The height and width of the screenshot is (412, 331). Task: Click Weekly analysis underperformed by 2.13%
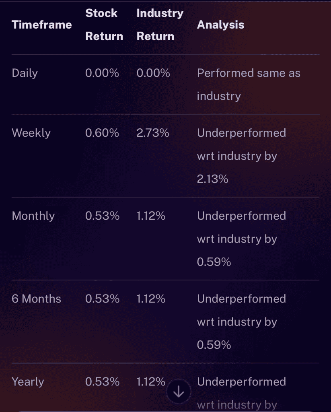pyautogui.click(x=242, y=156)
